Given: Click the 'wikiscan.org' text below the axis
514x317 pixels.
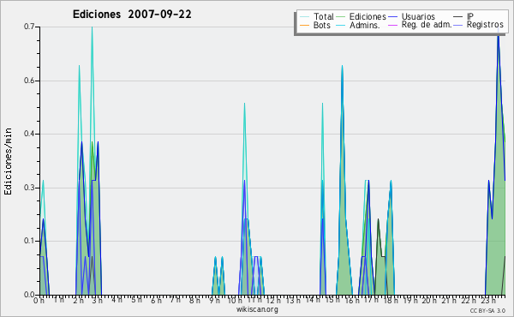Looking at the screenshot, I should [x=257, y=309].
